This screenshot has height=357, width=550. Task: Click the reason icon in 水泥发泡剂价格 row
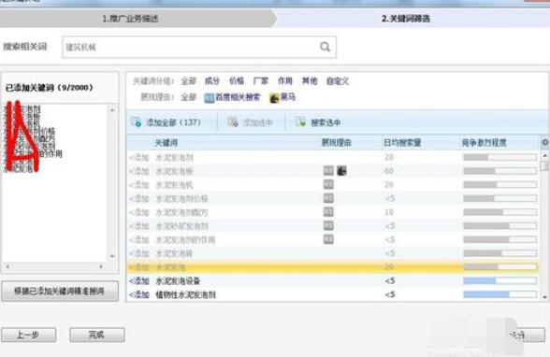[x=328, y=198]
